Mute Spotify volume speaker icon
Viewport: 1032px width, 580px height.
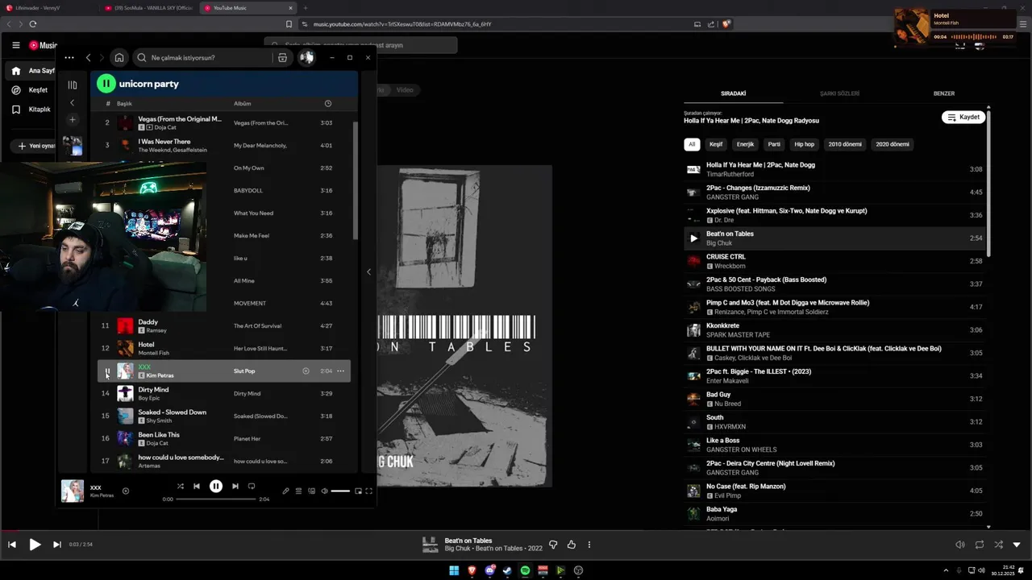click(x=324, y=491)
